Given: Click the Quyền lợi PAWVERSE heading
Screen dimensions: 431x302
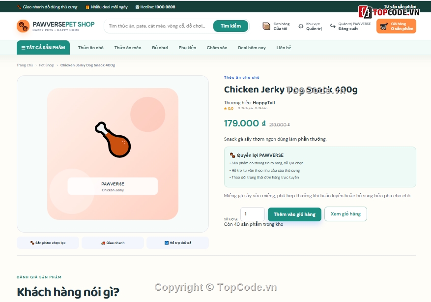Looking at the screenshot, I should [x=260, y=155].
